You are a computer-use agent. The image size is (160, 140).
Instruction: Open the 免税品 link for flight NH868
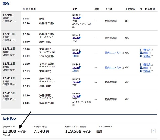pos(147,71)
